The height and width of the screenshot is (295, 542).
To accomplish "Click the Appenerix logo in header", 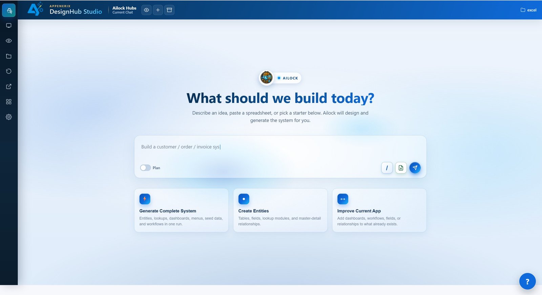I will tap(35, 9).
